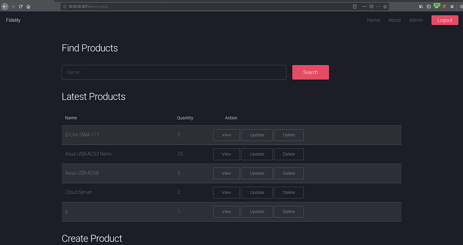Delete the Cloud Server product
This screenshot has height=245, width=463.
coord(289,192)
